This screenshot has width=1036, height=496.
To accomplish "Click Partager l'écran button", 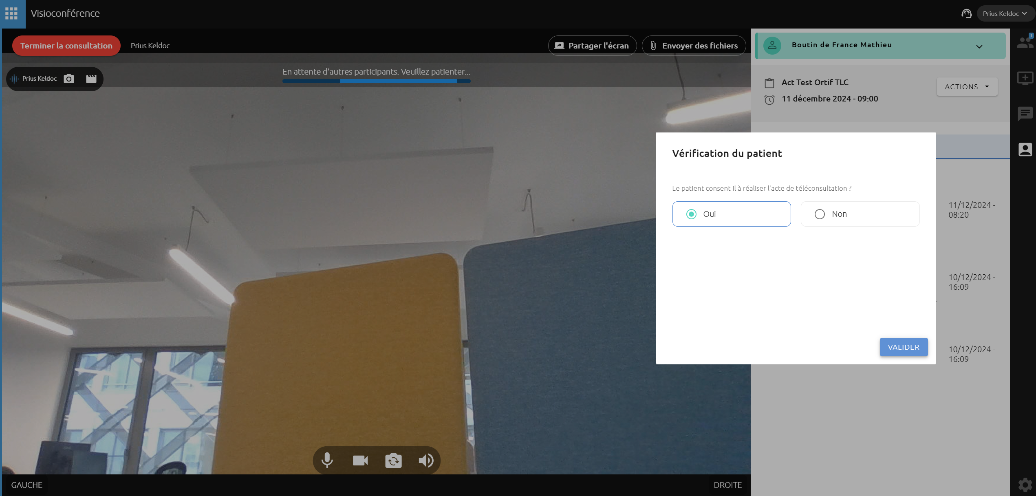I will pyautogui.click(x=592, y=46).
